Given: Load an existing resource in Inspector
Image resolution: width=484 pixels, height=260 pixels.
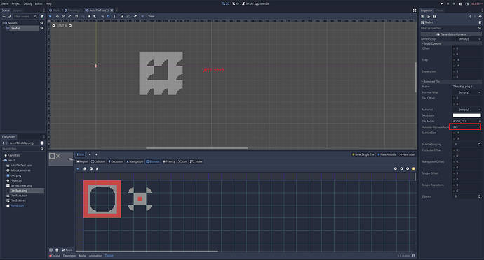Looking at the screenshot, I should point(429,17).
